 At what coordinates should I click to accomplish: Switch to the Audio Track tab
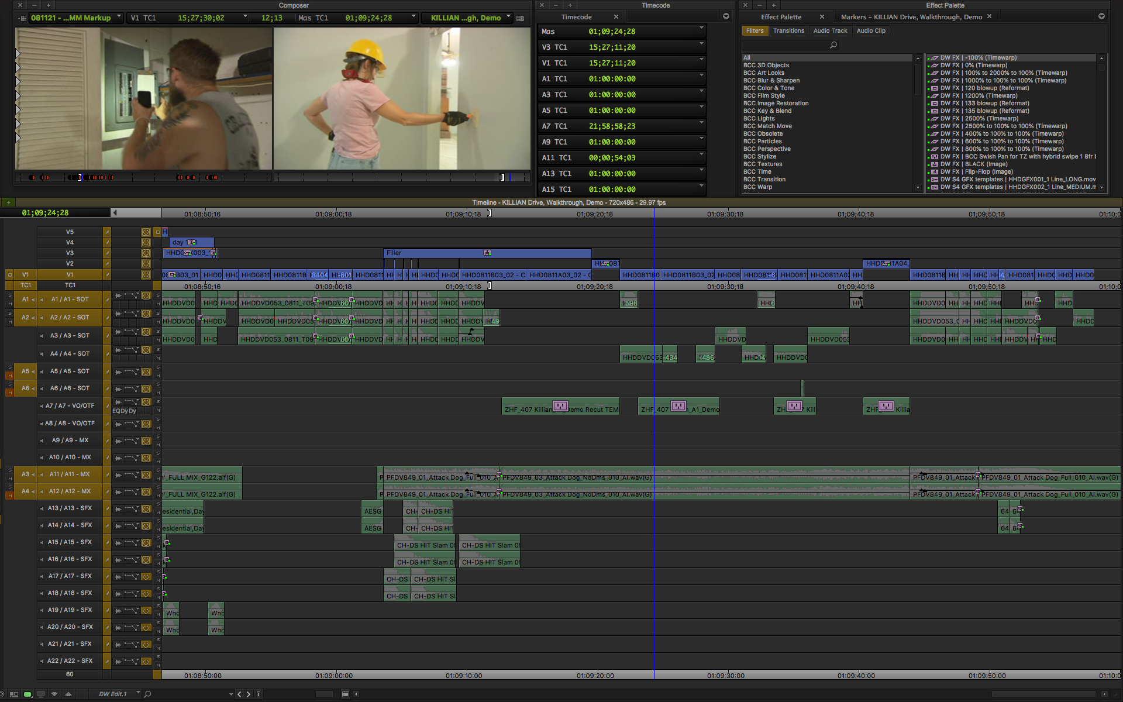830,30
